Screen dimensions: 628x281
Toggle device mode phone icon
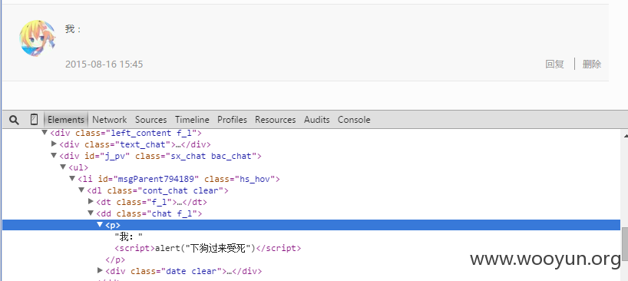[34, 119]
